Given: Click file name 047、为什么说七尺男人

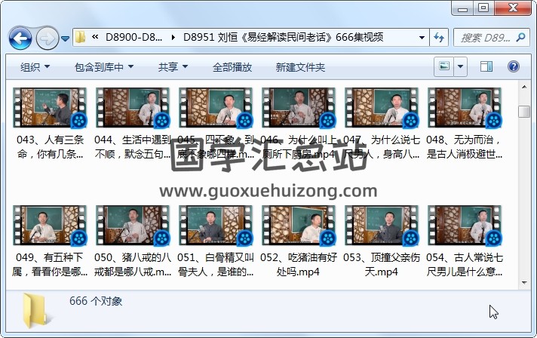Looking at the screenshot, I should (x=382, y=147).
